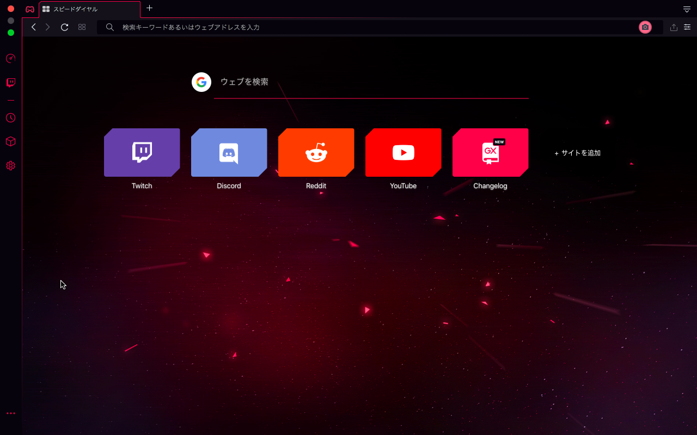This screenshot has width=697, height=435.
Task: Close the window with the red button
Action: (11, 9)
